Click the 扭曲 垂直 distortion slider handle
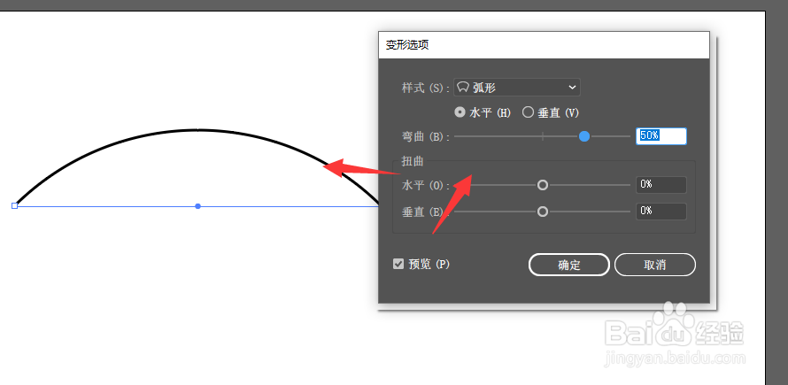 coord(542,212)
